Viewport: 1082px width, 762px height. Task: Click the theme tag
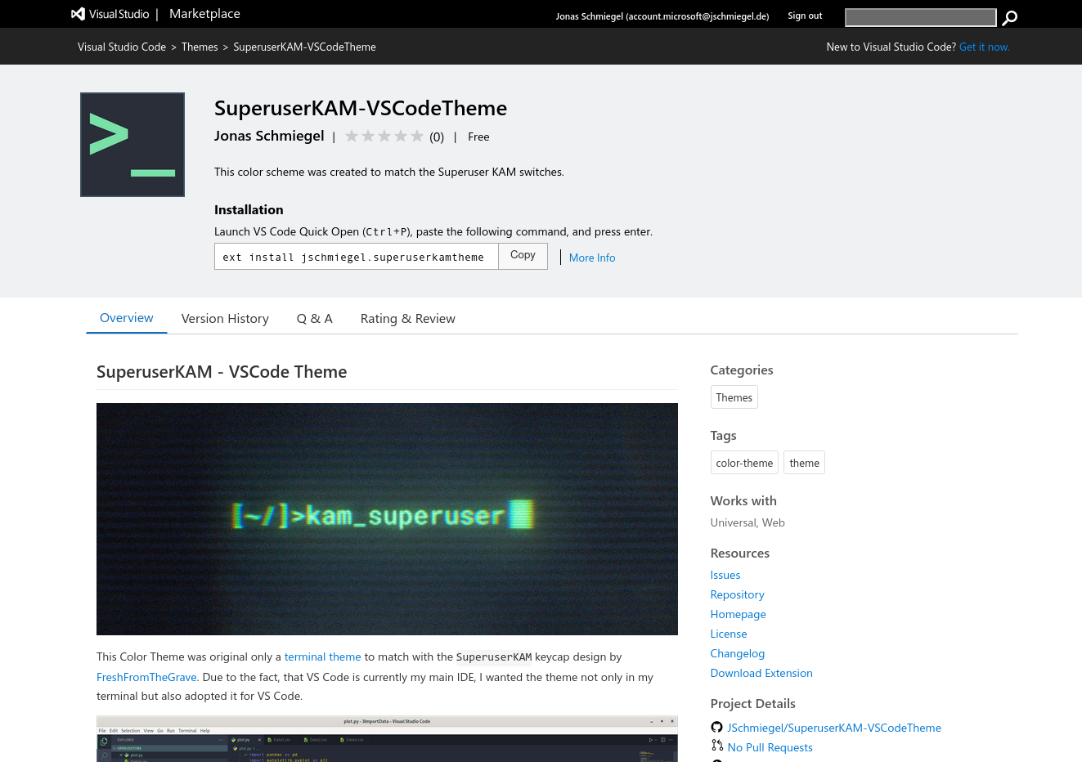coord(805,463)
